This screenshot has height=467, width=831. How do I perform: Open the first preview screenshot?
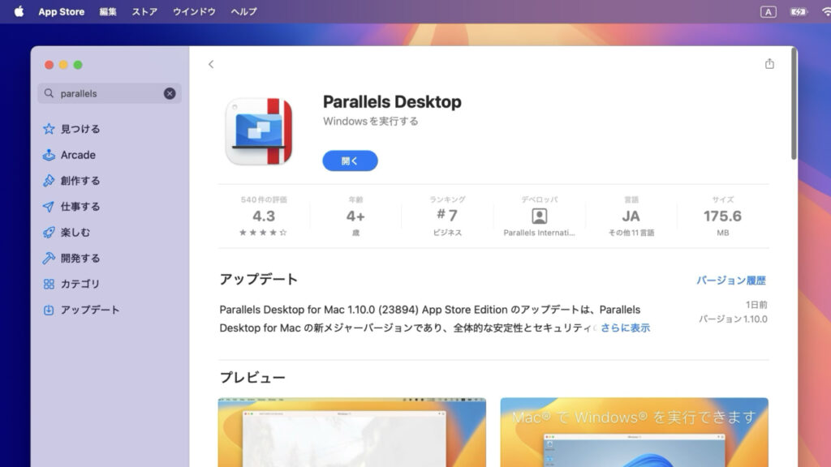click(352, 433)
